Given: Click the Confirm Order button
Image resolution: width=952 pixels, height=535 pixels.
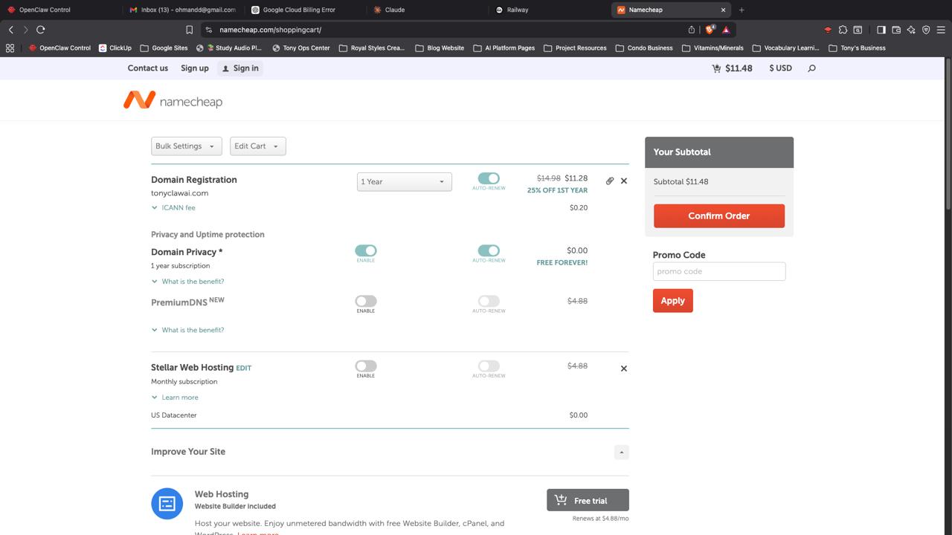Looking at the screenshot, I should pyautogui.click(x=718, y=216).
